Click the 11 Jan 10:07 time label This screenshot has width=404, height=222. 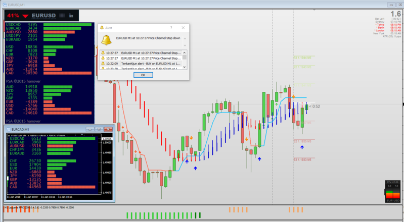31,197
